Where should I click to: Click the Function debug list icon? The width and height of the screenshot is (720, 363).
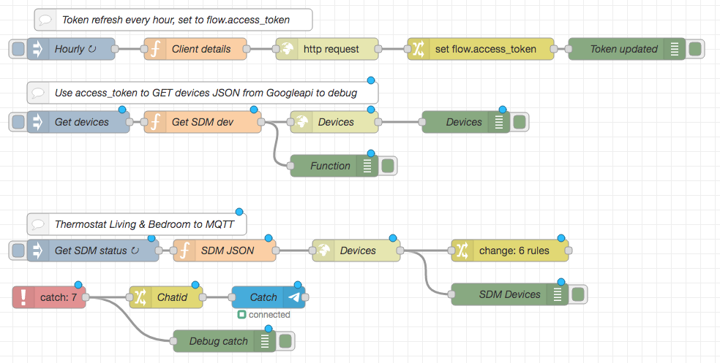(x=367, y=166)
